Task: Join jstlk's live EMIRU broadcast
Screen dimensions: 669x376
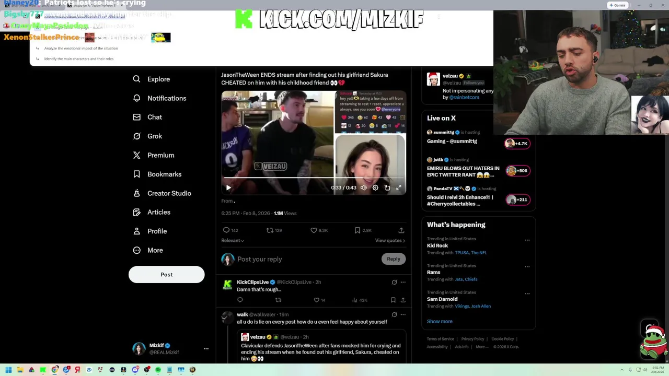Action: click(x=517, y=171)
